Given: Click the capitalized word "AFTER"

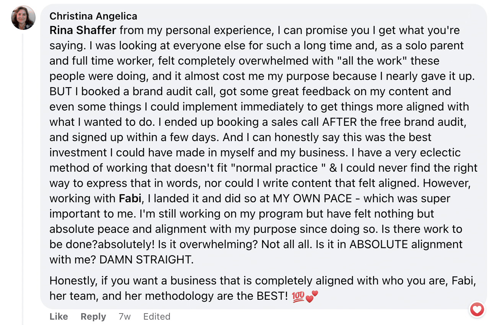Looking at the screenshot, I should click(339, 122).
